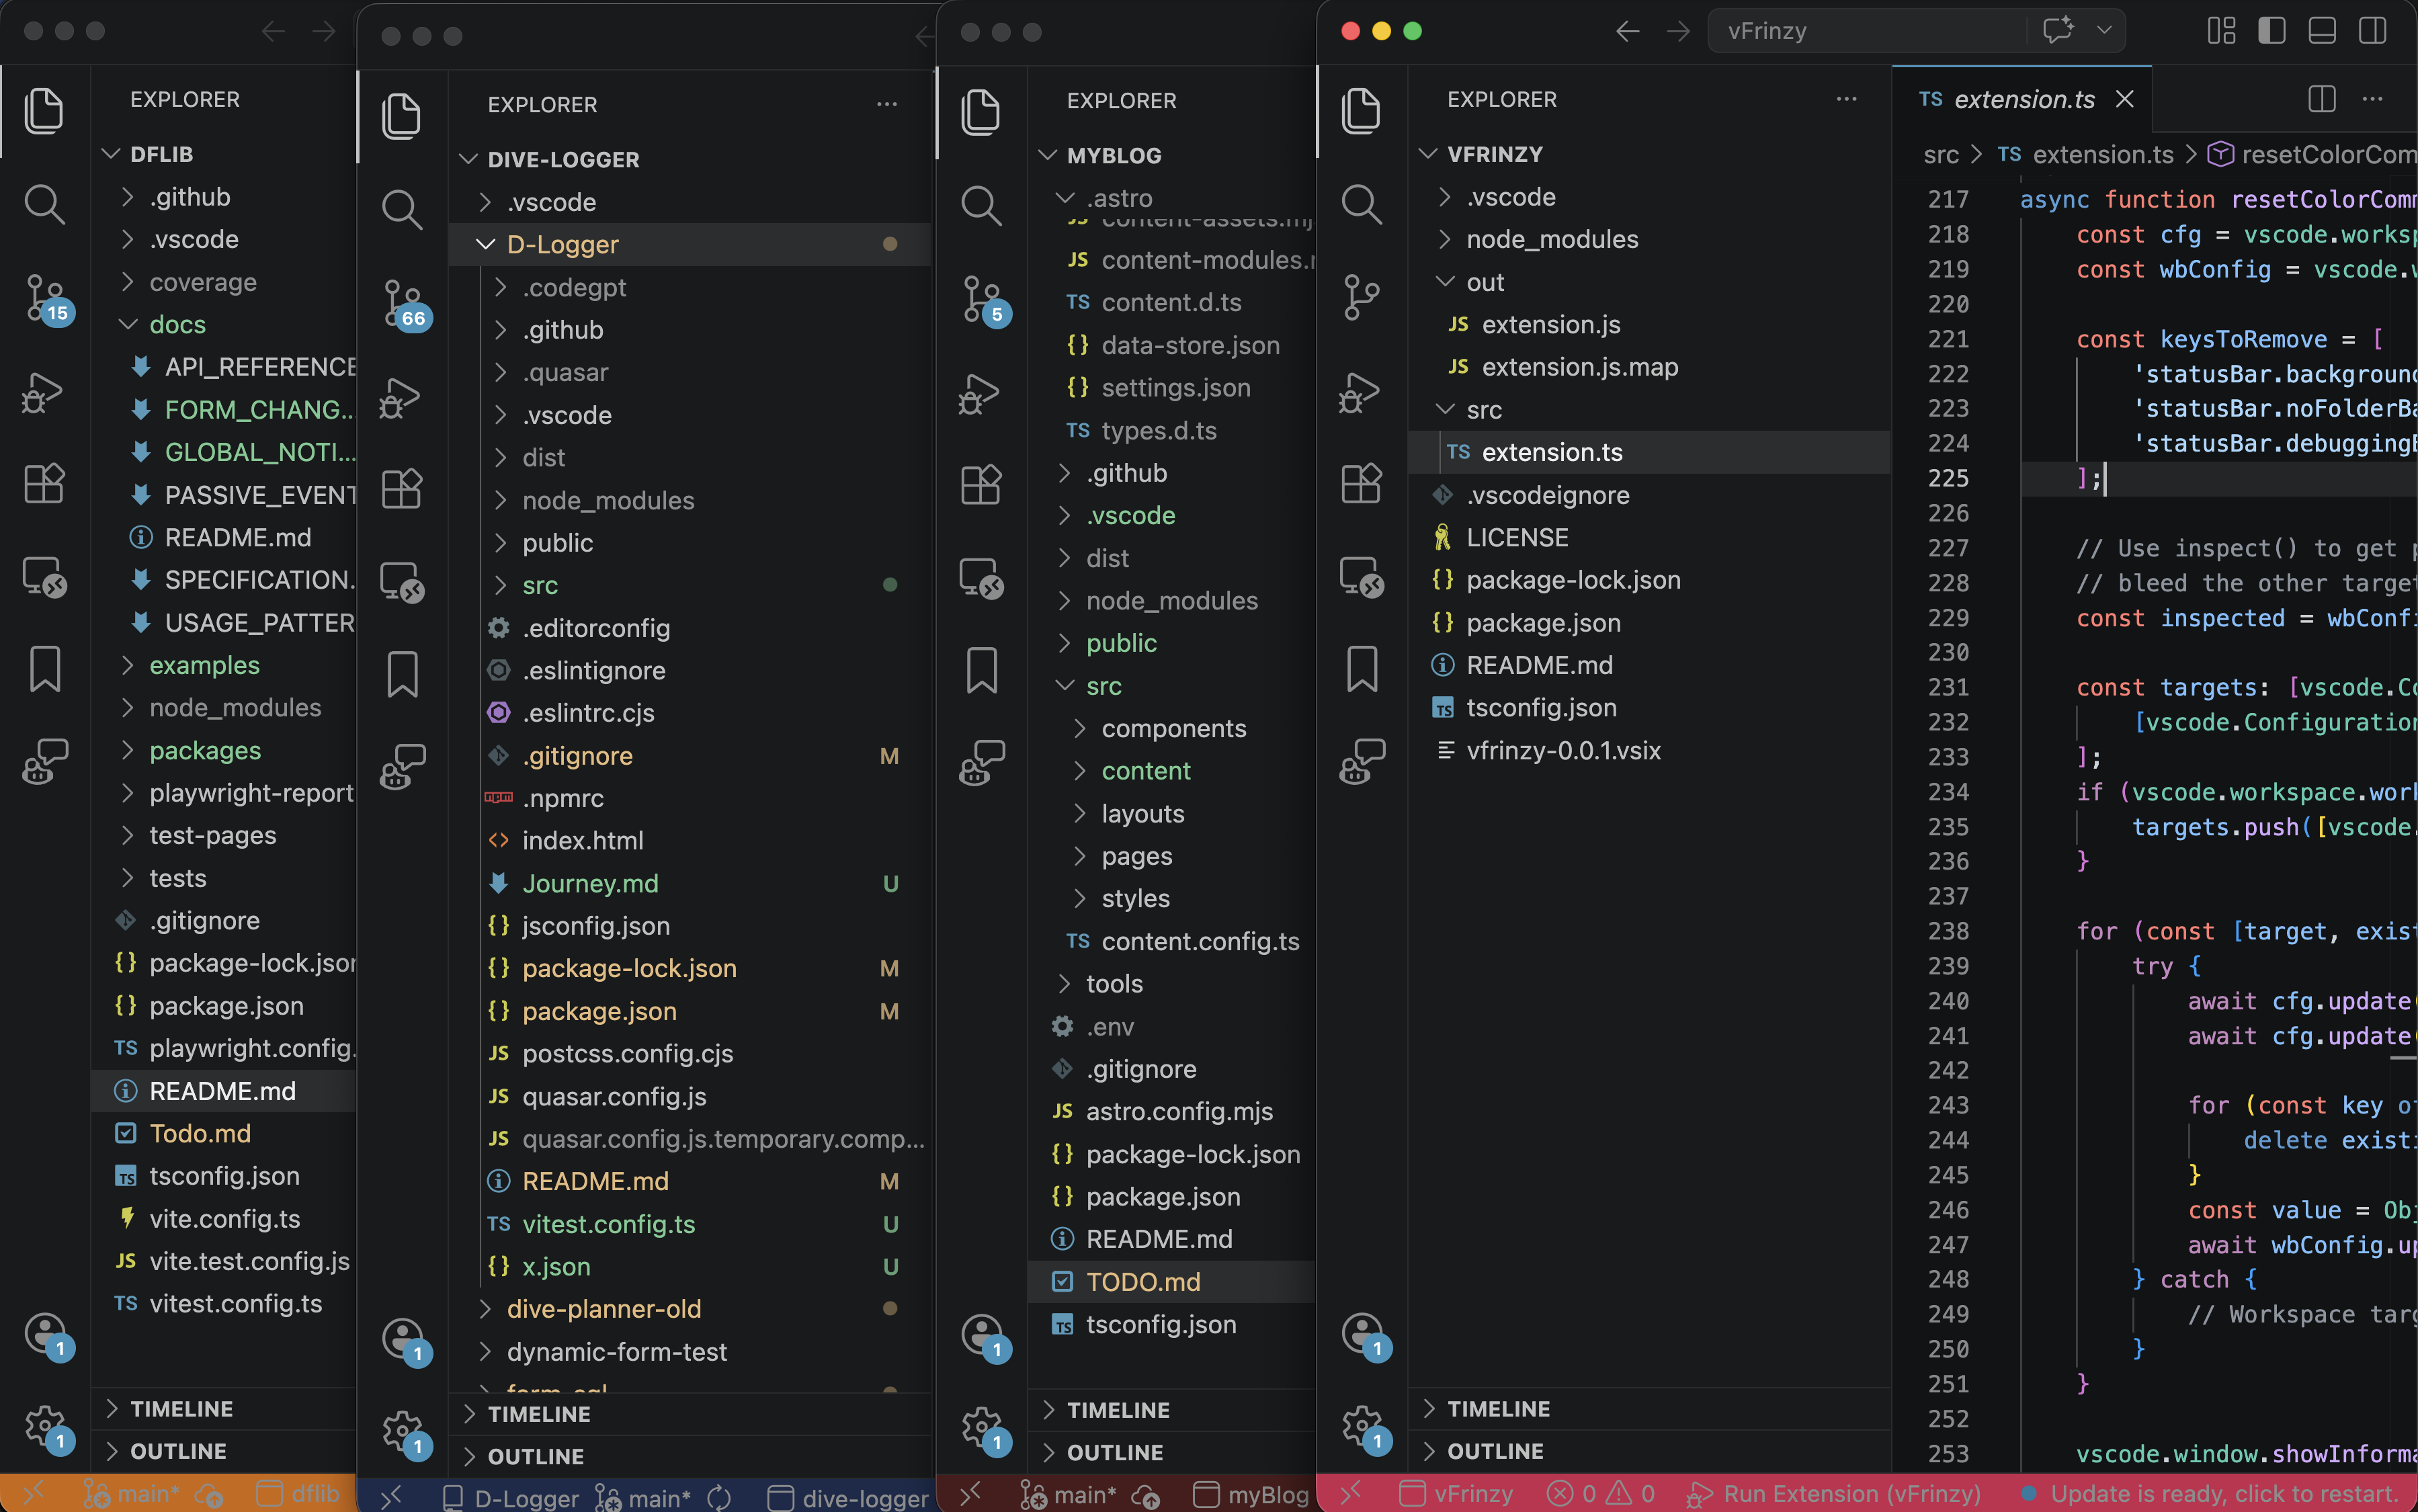Screen dimensions: 2418x1512
Task: Expand OUTLINE section in vFrinzy window
Action: (x=1649, y=1451)
